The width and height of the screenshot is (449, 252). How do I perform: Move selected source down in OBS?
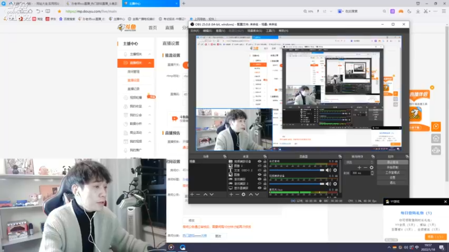tap(257, 194)
